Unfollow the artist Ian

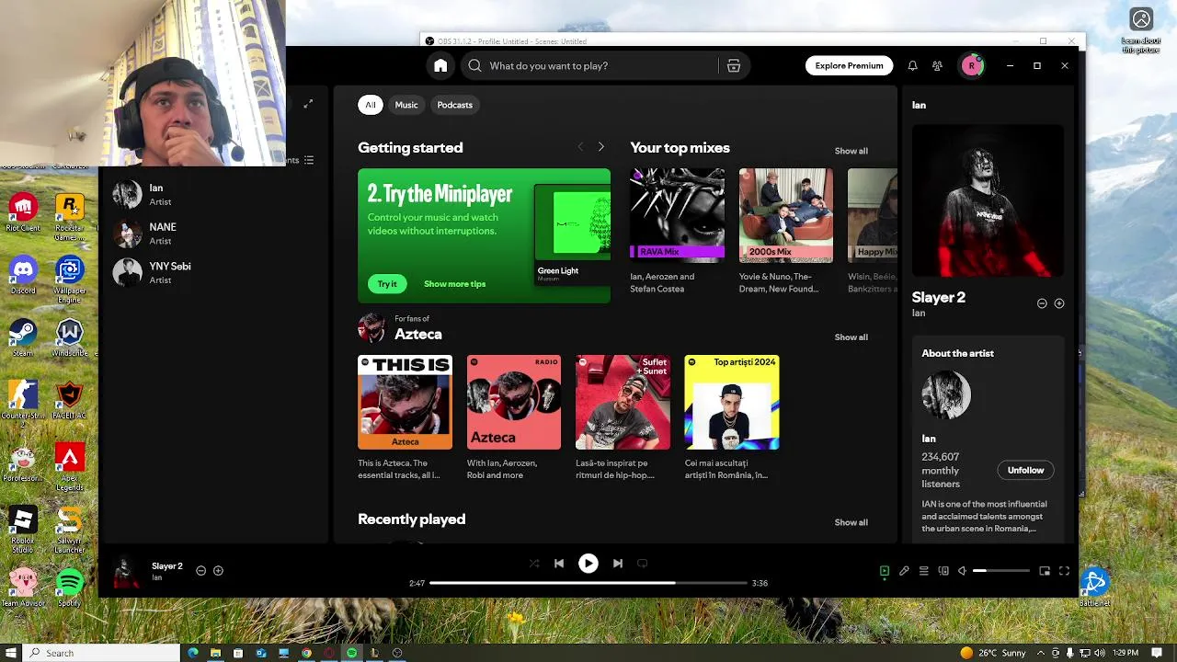click(x=1025, y=470)
